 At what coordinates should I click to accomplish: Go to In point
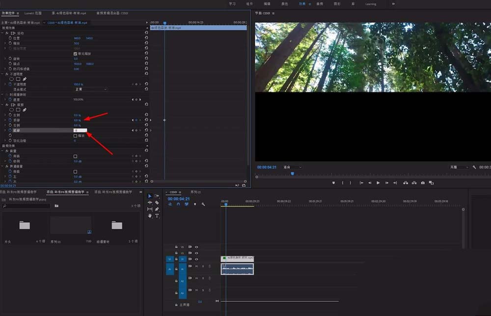click(x=361, y=183)
